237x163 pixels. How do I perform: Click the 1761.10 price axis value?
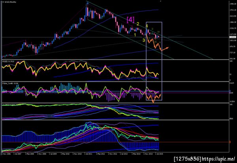point(233,10)
